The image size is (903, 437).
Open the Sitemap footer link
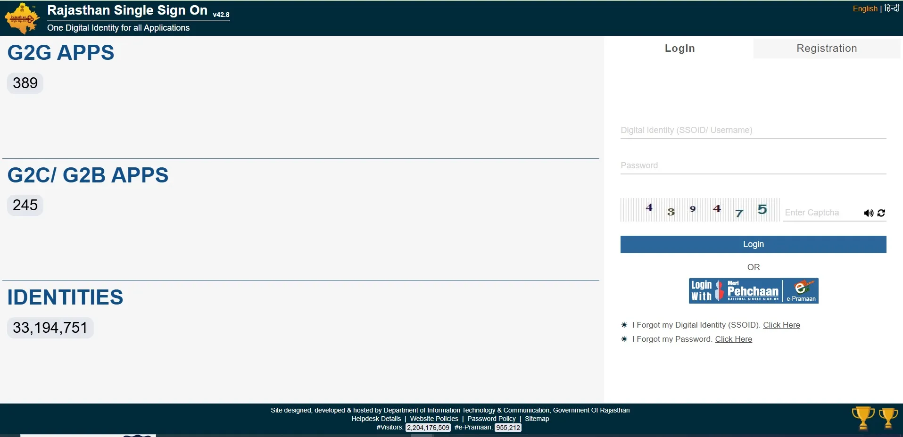537,419
